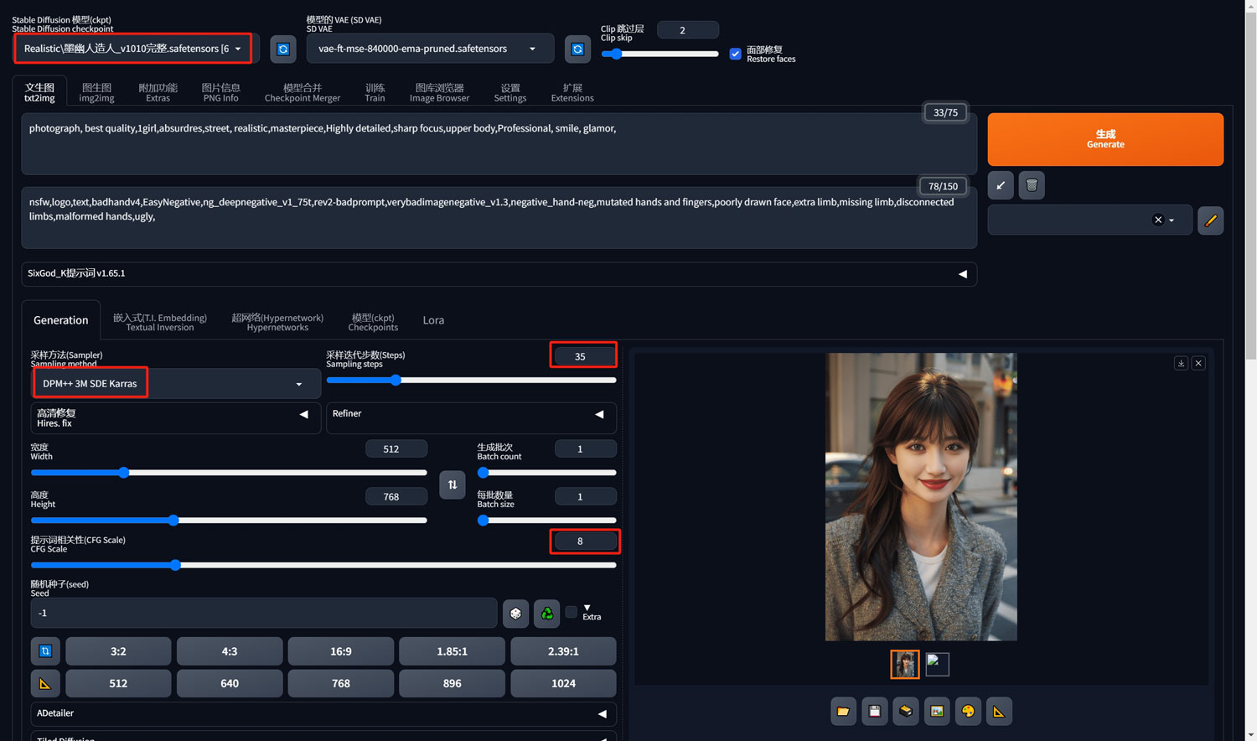This screenshot has height=741, width=1257.
Task: Randomize seed with the dice icon
Action: tap(515, 614)
